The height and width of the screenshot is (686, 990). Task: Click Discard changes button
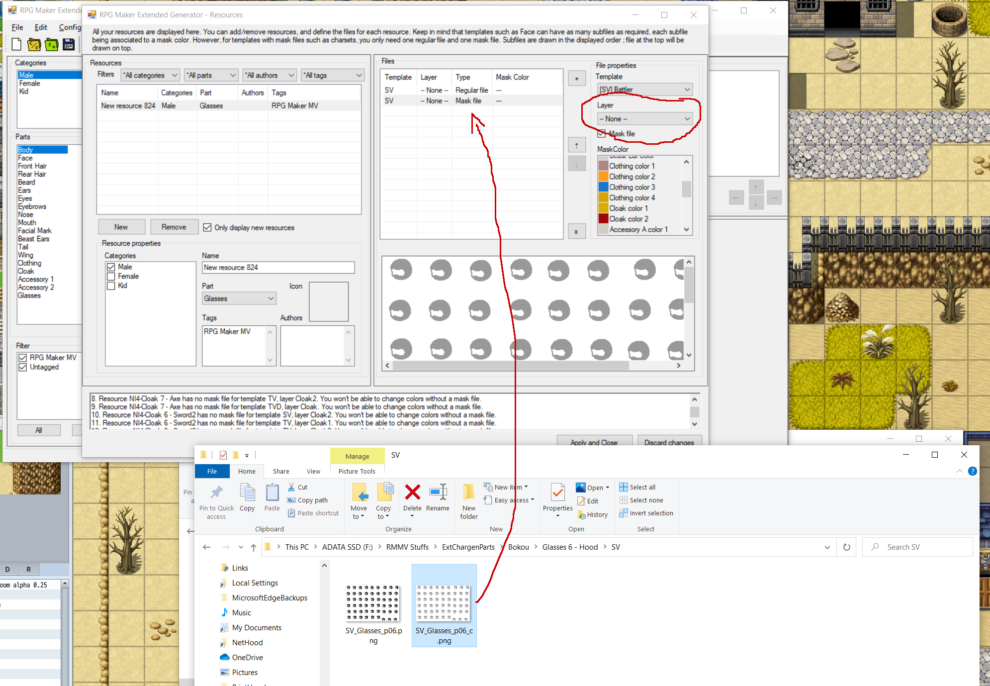[x=669, y=442]
